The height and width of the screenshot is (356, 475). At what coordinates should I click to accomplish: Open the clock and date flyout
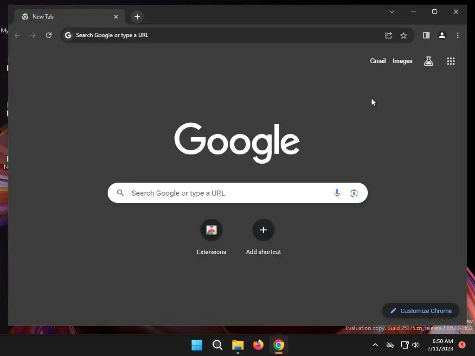(440, 345)
